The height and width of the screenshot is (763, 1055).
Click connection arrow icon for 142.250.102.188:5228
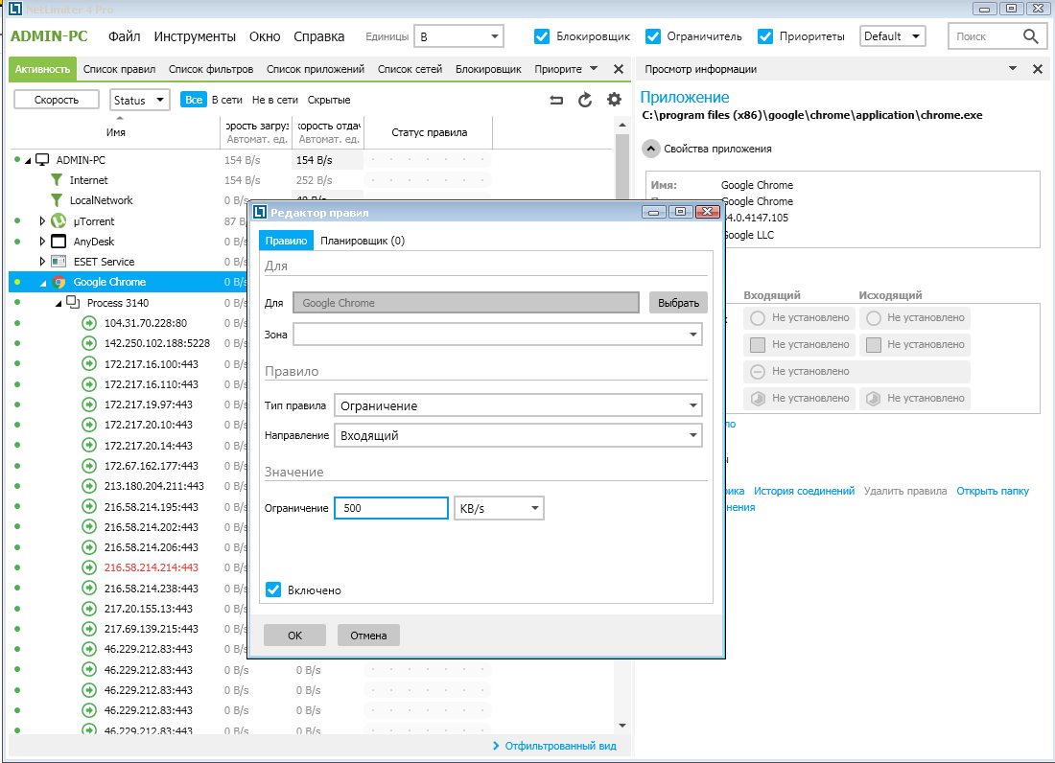point(89,343)
